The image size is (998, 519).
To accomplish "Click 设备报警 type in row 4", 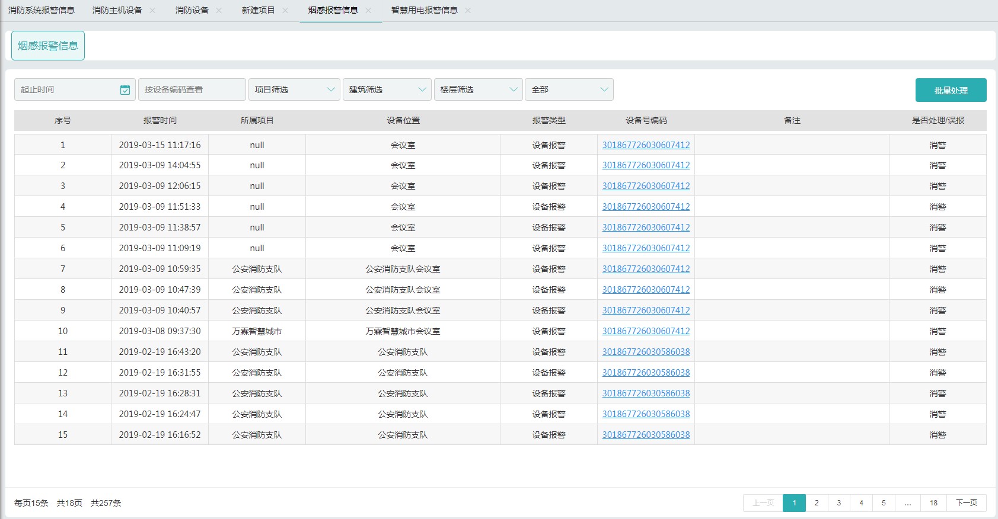I will click(x=549, y=207).
